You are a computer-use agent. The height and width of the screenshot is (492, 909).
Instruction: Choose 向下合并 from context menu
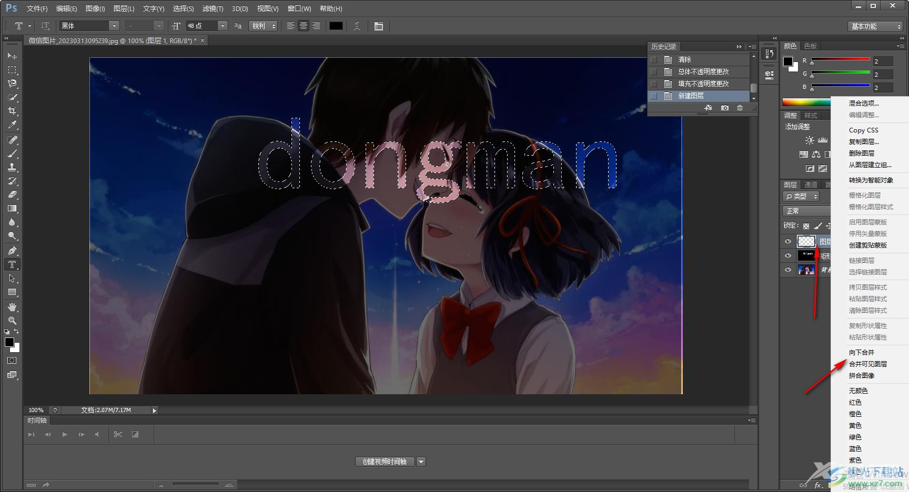(862, 352)
